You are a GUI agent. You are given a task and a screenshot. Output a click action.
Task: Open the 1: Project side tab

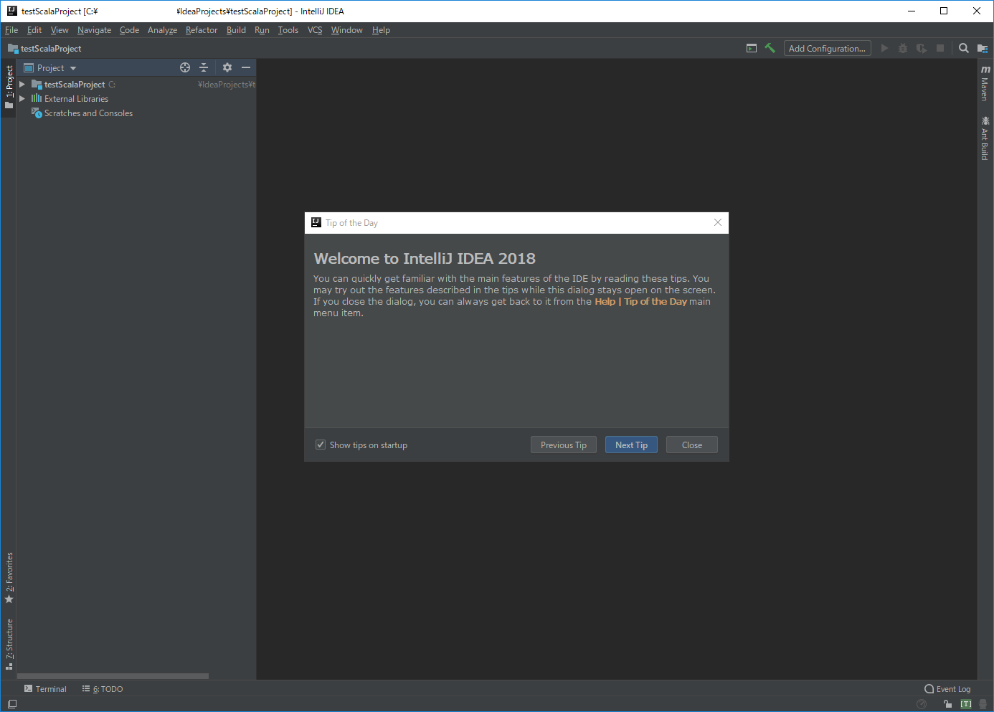pyautogui.click(x=9, y=87)
